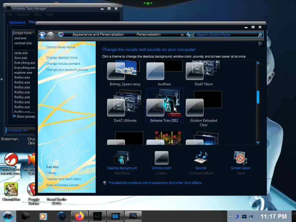Click the Back arrow in Personalization window
This screenshot has height=222, width=296.
(42, 35)
